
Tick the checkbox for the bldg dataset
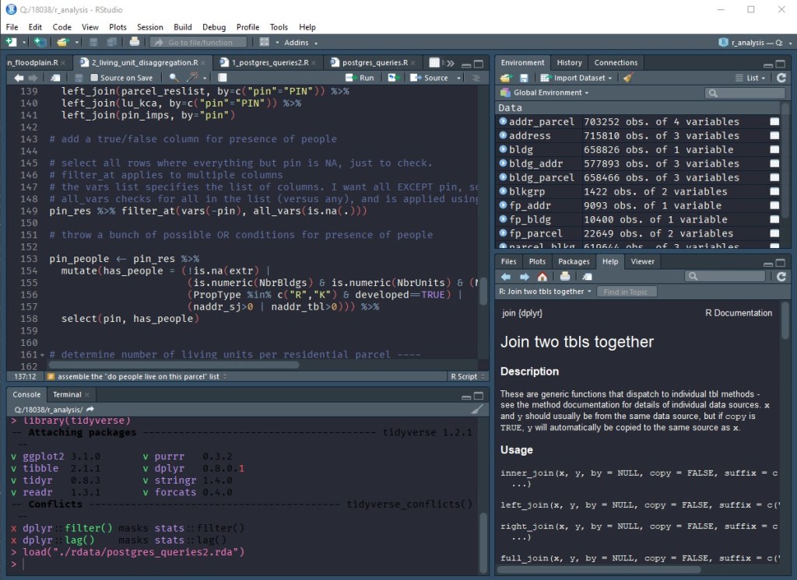tap(774, 150)
